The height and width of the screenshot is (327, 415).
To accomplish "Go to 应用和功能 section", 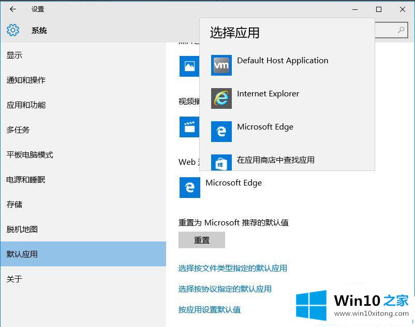I will pyautogui.click(x=83, y=105).
